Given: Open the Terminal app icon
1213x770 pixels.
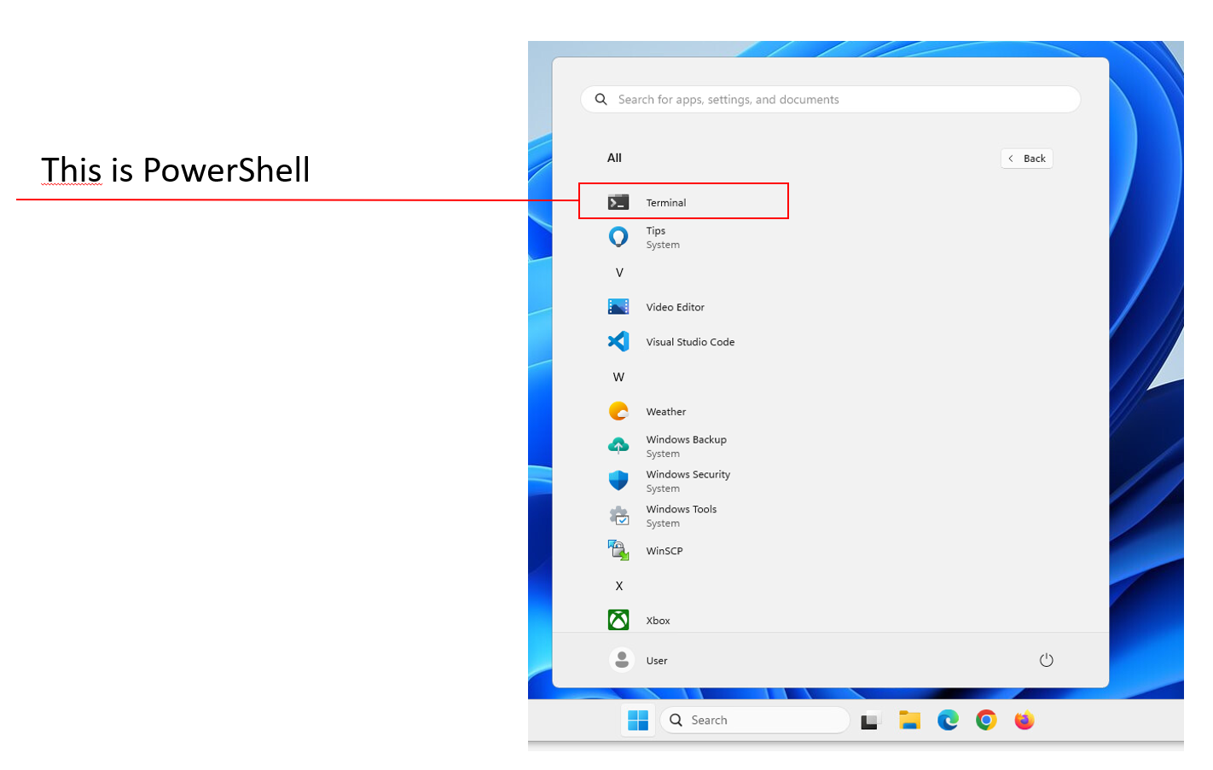Looking at the screenshot, I should [x=618, y=202].
